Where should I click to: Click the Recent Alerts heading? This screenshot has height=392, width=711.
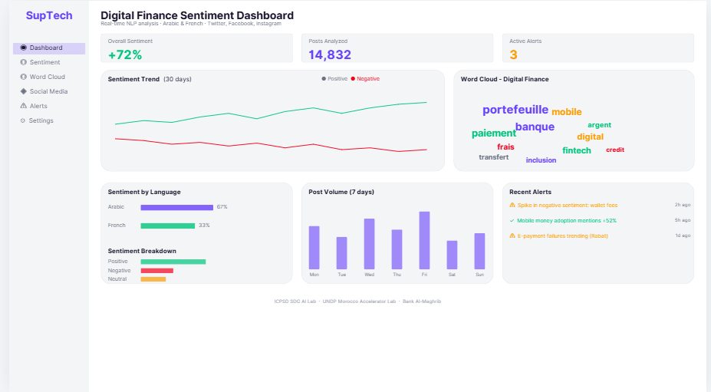coord(531,192)
